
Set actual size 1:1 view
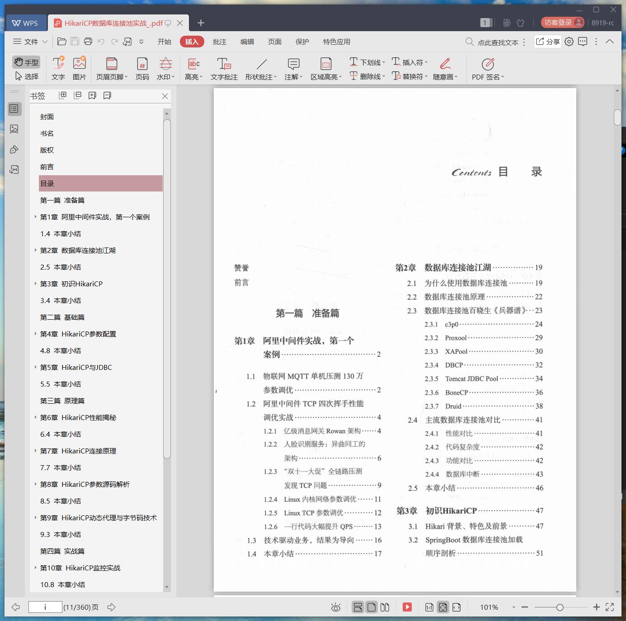click(x=429, y=607)
